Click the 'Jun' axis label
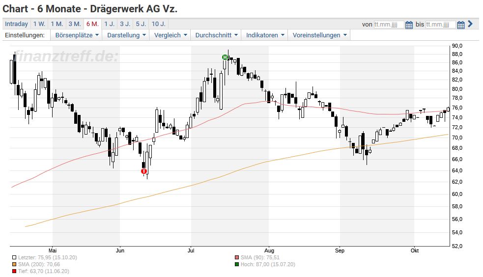This screenshot has width=483, height=277. [x=120, y=250]
